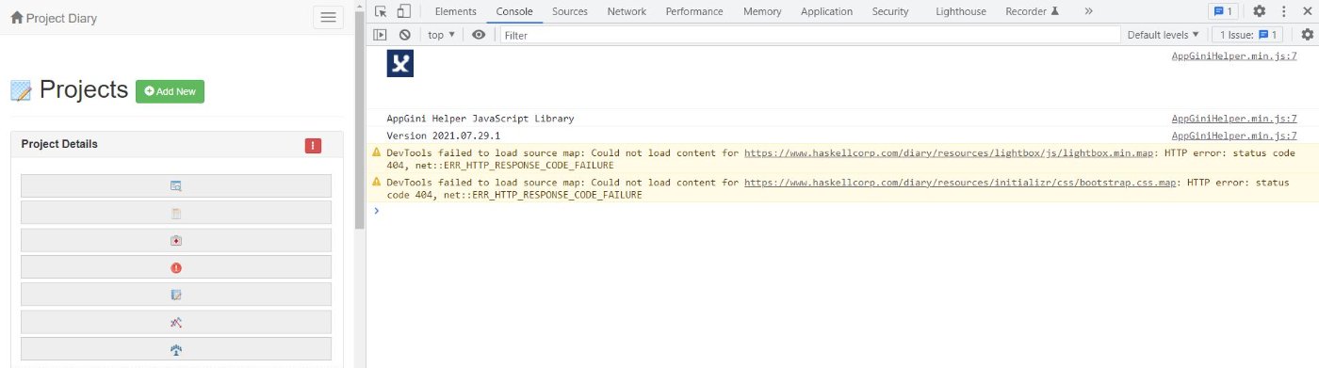Click the Projects page notepad icon
Screen dimensions: 1319x368
coord(21,90)
